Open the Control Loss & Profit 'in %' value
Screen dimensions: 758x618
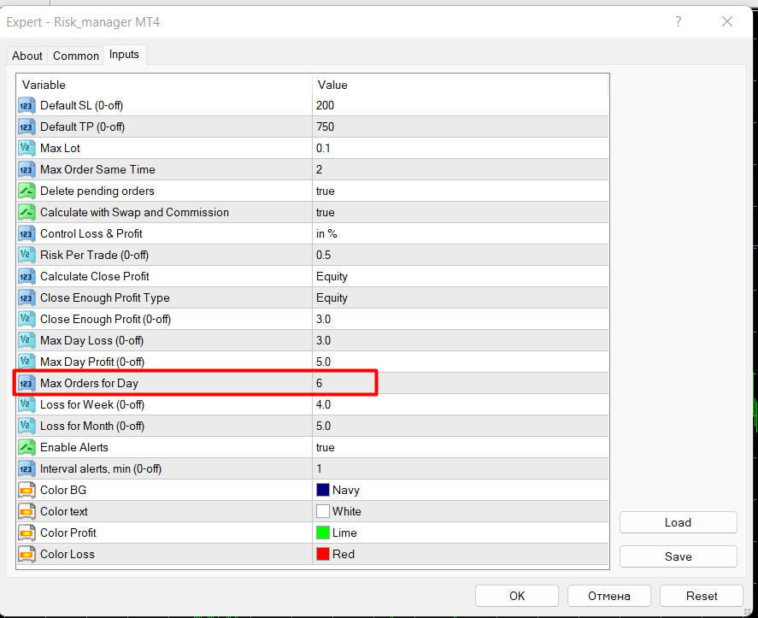click(x=461, y=233)
